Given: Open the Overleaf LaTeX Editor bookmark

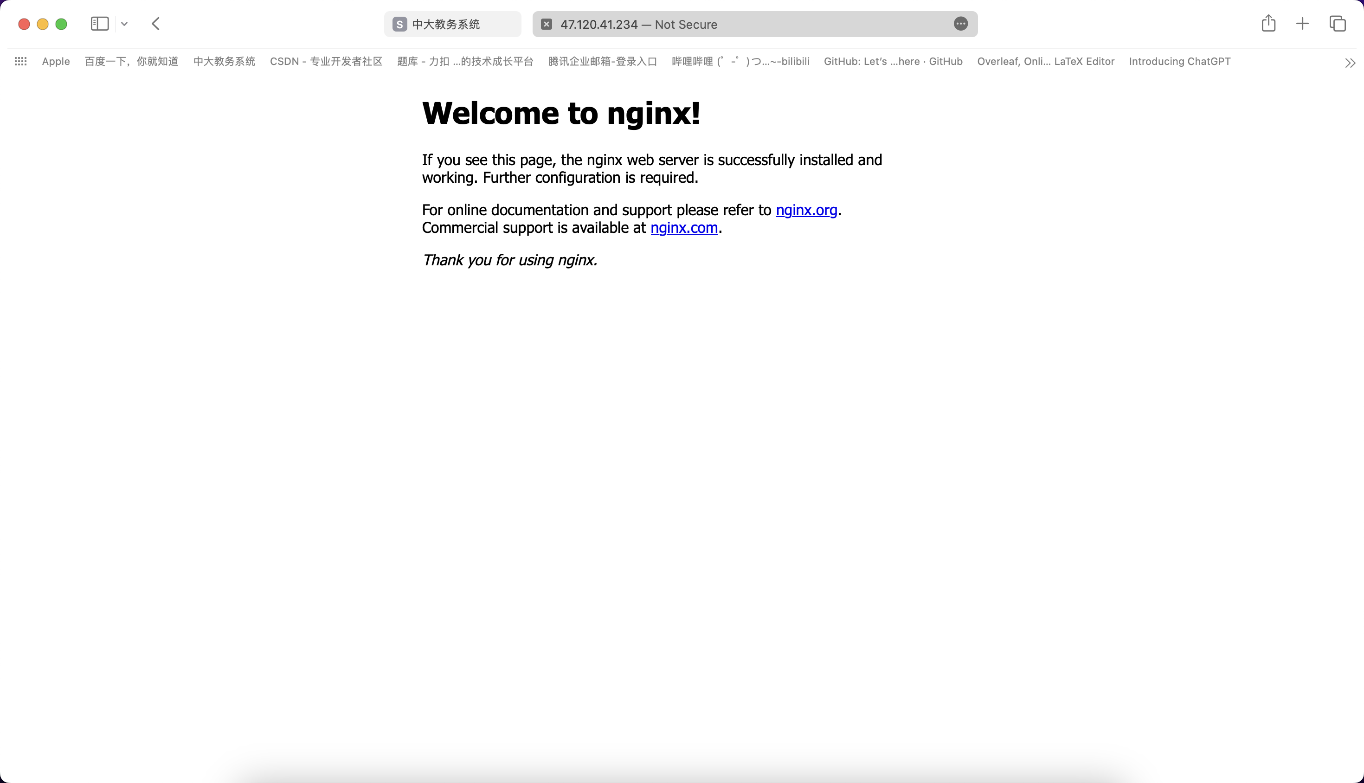Looking at the screenshot, I should point(1045,61).
